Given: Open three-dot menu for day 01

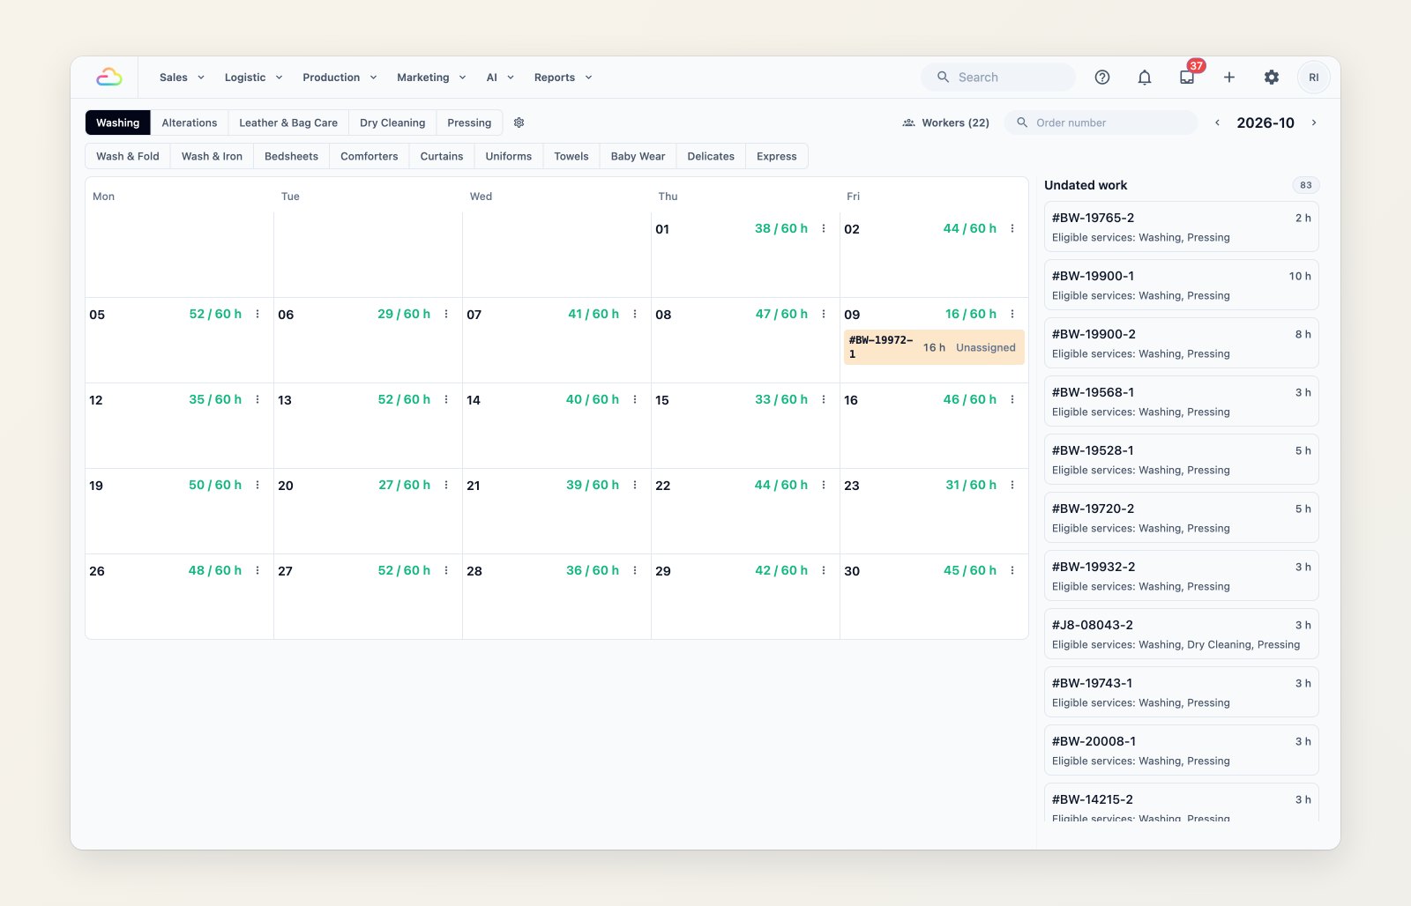Looking at the screenshot, I should 824,228.
